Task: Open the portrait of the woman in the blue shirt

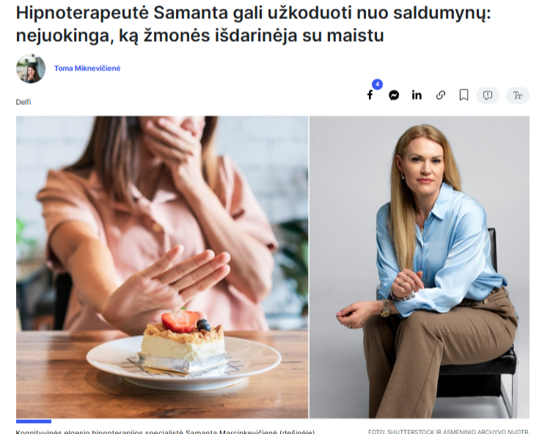Action: click(x=420, y=267)
